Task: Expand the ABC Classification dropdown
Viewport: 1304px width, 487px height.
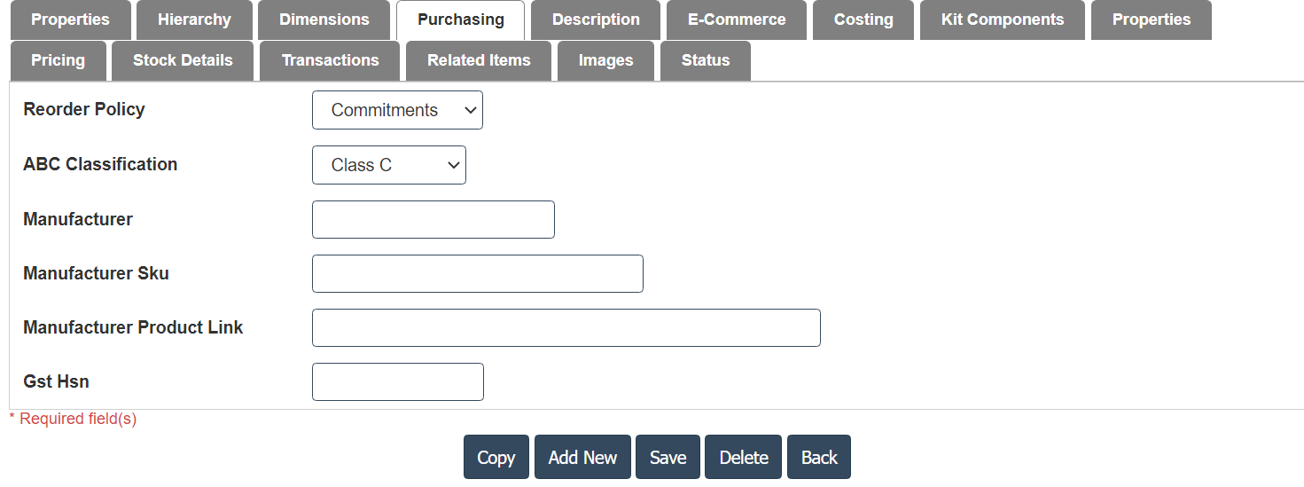Action: [388, 165]
